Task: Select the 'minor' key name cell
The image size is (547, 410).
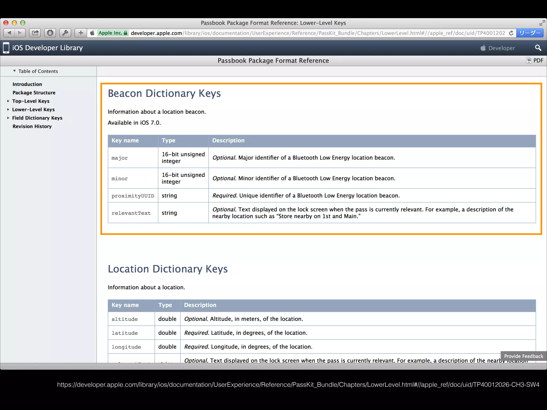Action: (133, 178)
